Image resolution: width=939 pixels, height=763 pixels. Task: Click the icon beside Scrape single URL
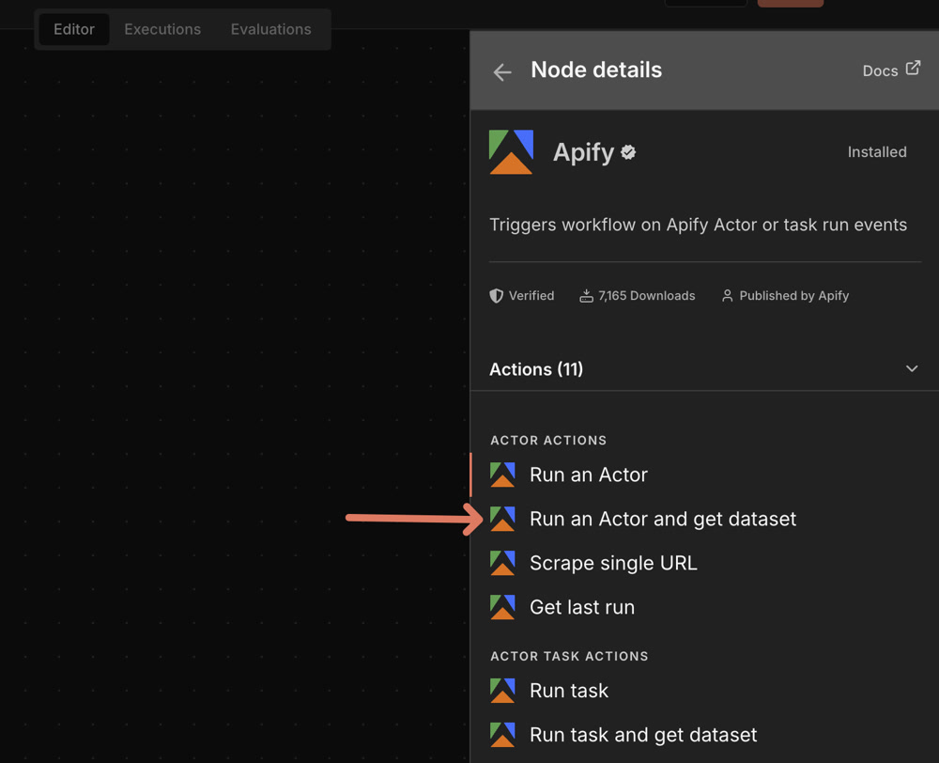click(x=502, y=563)
